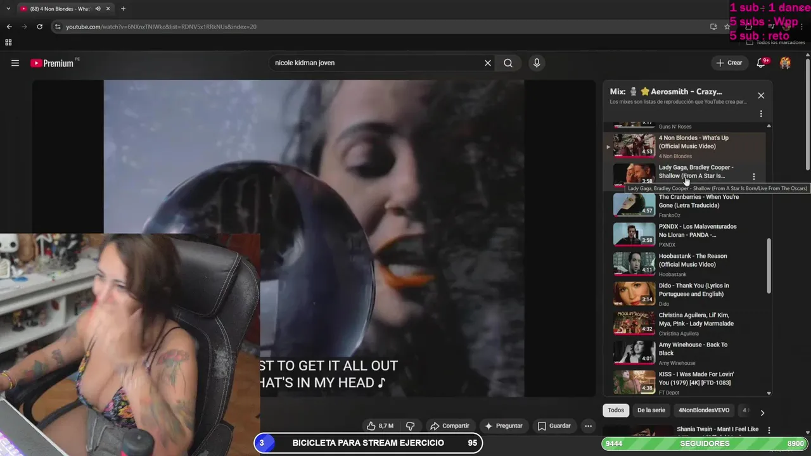Image resolution: width=811 pixels, height=456 pixels.
Task: Play 4 Non Blondes What's Up thumbnail
Action: [634, 144]
